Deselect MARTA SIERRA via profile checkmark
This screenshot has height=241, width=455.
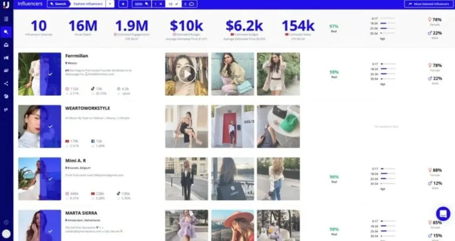[x=51, y=231]
